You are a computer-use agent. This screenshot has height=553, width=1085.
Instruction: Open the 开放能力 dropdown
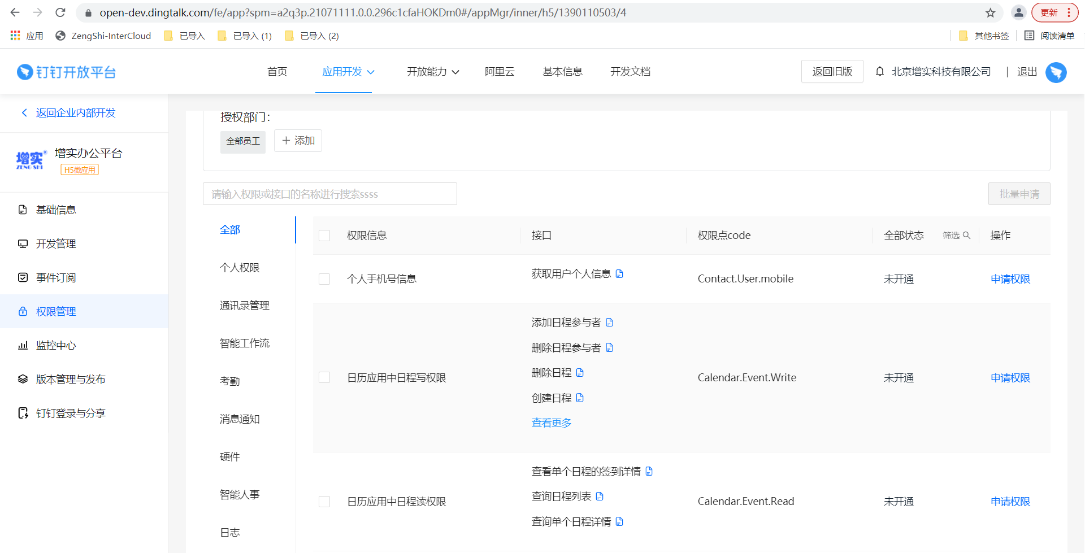point(433,72)
